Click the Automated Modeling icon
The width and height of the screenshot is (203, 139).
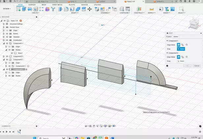click(53, 9)
